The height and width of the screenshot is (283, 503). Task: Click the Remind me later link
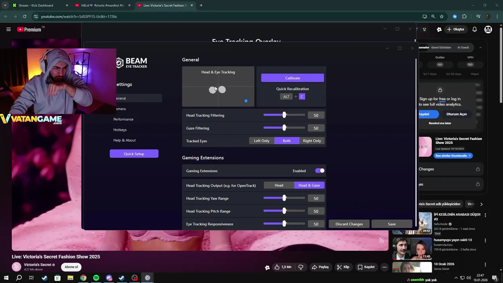click(x=440, y=123)
